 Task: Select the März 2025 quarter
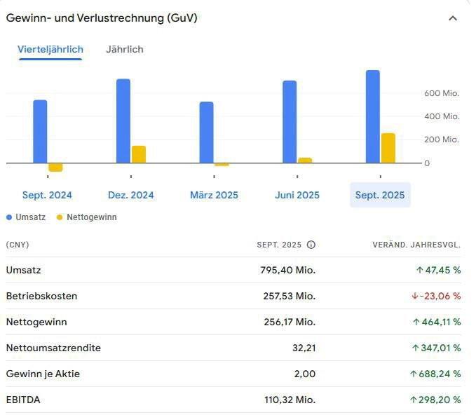point(214,195)
